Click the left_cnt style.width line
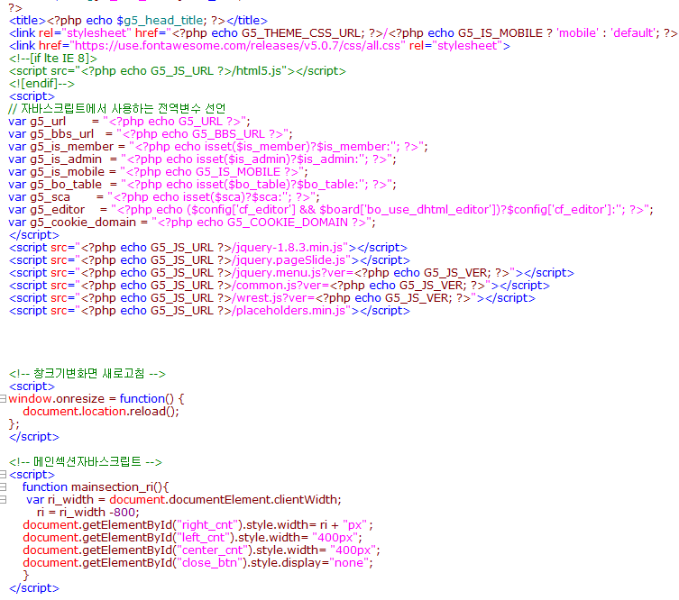The image size is (679, 600). (192, 538)
